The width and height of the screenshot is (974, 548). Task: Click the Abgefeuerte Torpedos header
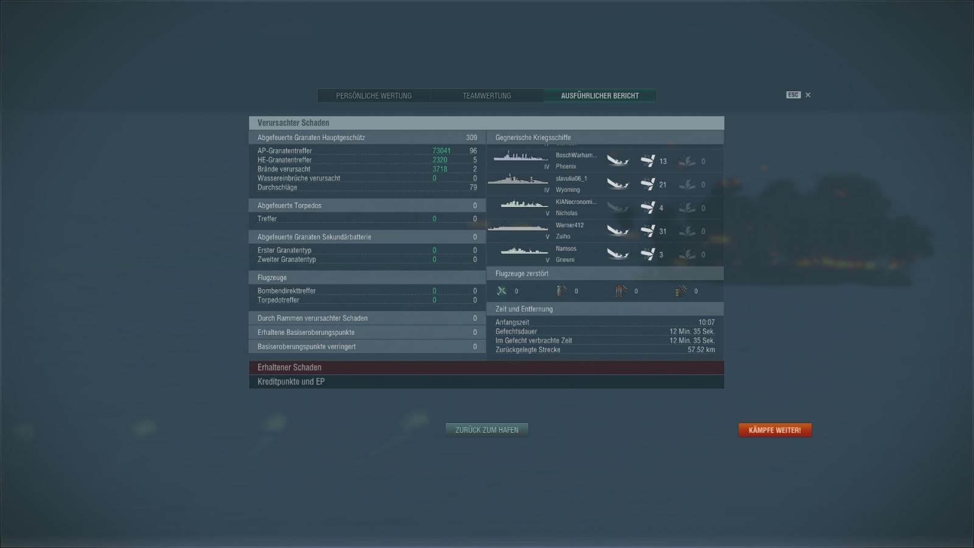[x=367, y=206]
